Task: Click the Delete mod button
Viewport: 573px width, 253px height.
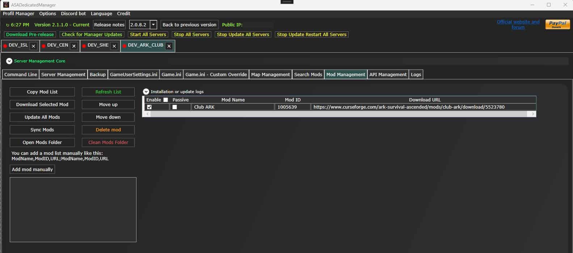Action: (x=108, y=130)
